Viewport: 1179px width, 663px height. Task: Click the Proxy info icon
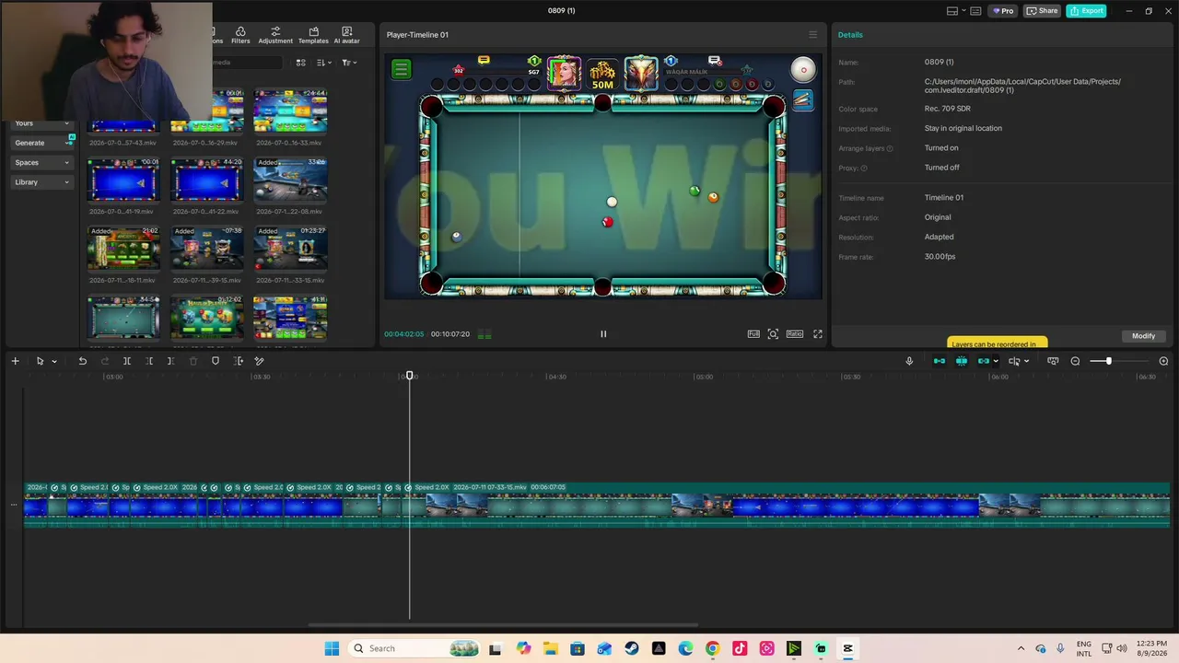tap(865, 169)
